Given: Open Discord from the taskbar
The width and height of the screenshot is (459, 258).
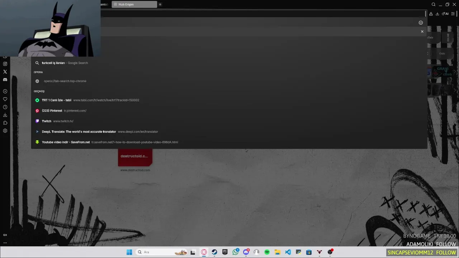Looking at the screenshot, I should (246, 252).
